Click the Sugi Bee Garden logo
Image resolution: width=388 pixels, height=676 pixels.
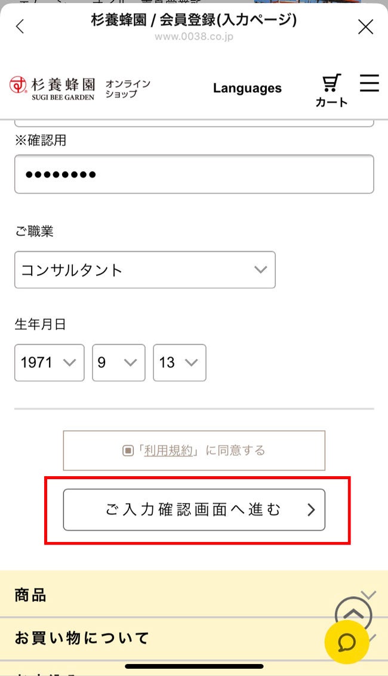(x=53, y=87)
